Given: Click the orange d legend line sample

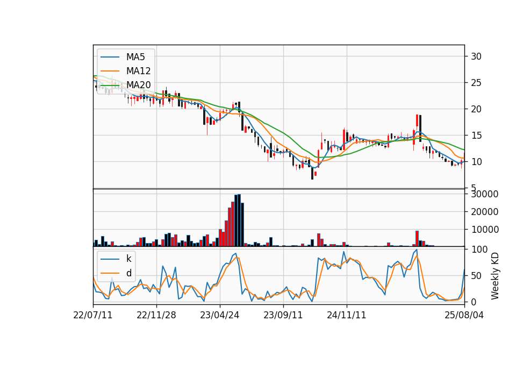Looking at the screenshot, I should click(x=110, y=273).
